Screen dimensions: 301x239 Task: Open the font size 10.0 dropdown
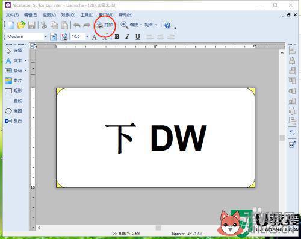tap(87, 37)
